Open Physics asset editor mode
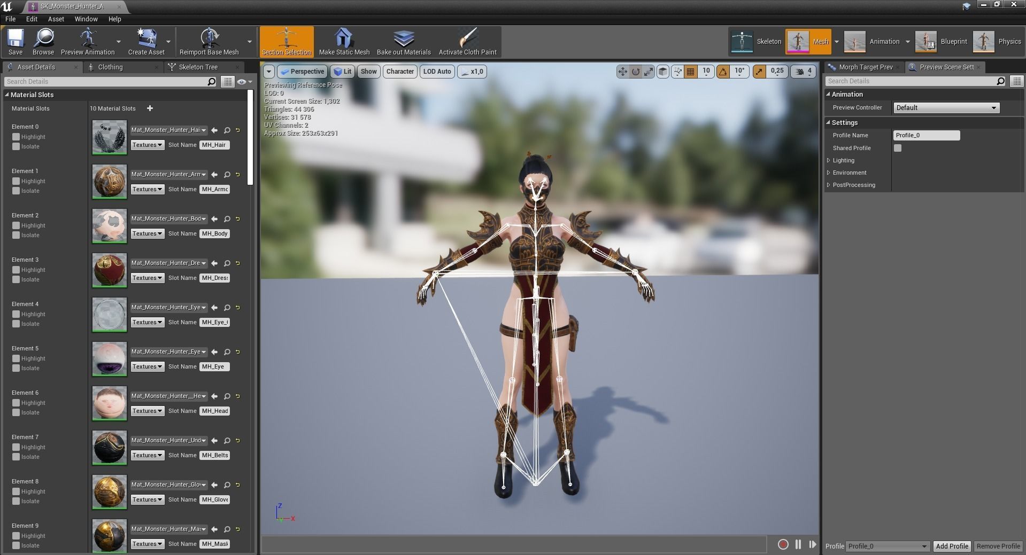The width and height of the screenshot is (1026, 555). coord(998,42)
